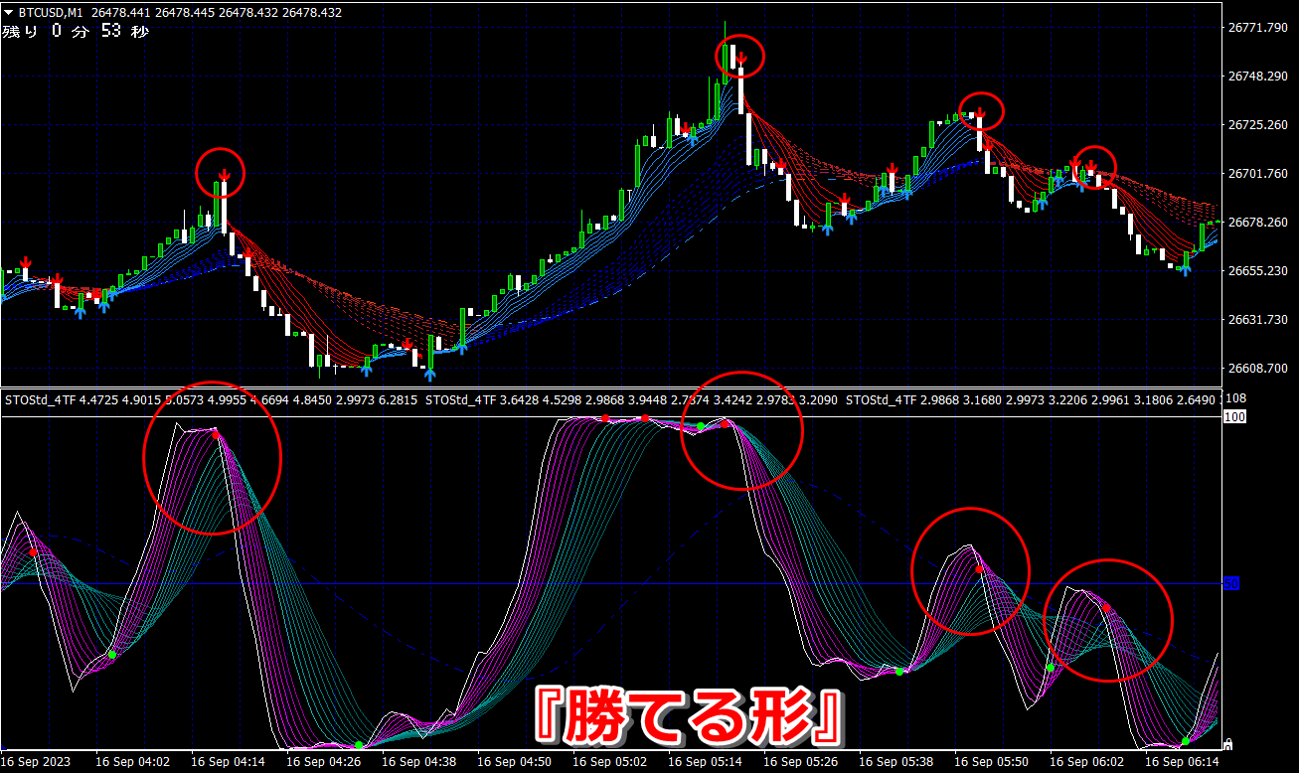The width and height of the screenshot is (1299, 773).
Task: Click the 16 Sep 2023 date label
Action: click(x=36, y=762)
